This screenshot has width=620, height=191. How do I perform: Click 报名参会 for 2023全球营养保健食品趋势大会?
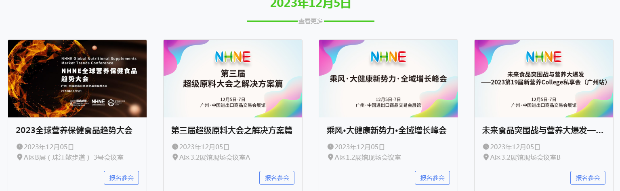pyautogui.click(x=121, y=178)
